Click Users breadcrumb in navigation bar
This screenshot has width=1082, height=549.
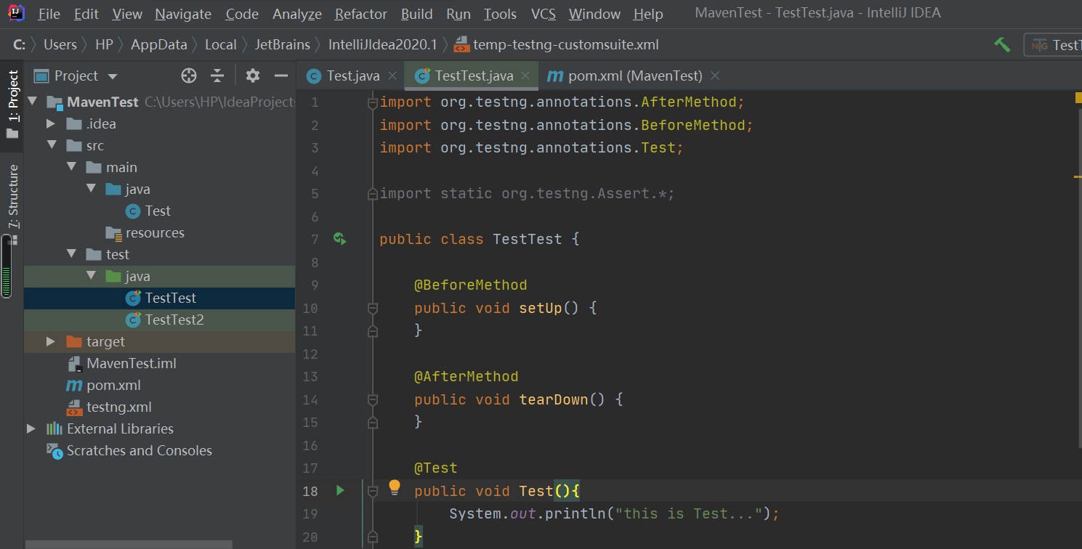click(60, 45)
